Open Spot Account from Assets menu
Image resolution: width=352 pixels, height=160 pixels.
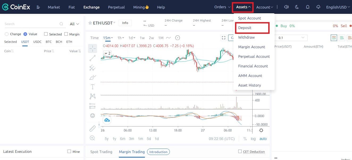pyautogui.click(x=250, y=18)
